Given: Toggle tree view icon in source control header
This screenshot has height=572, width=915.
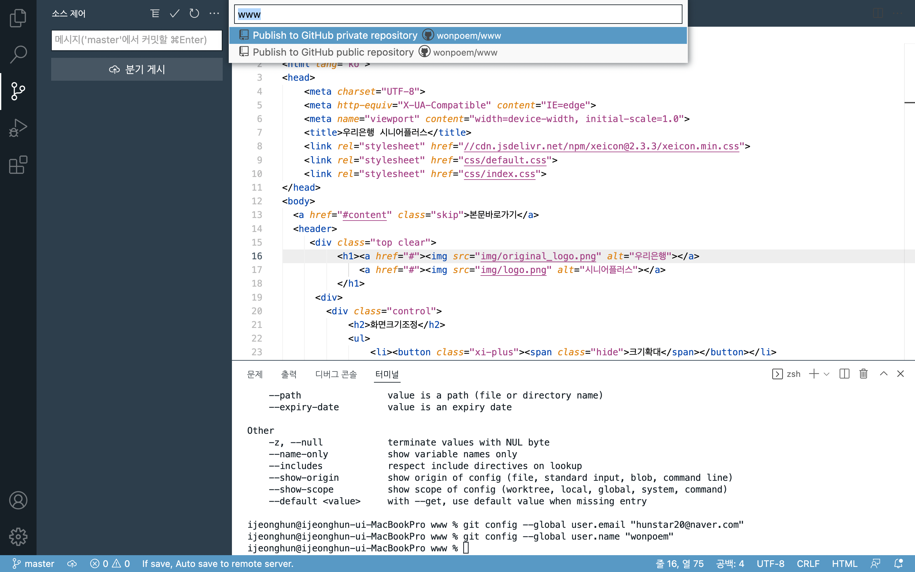Looking at the screenshot, I should coord(155,14).
